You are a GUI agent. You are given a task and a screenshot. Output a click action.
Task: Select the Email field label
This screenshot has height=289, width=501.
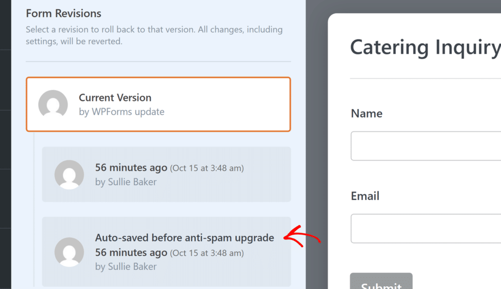(365, 196)
